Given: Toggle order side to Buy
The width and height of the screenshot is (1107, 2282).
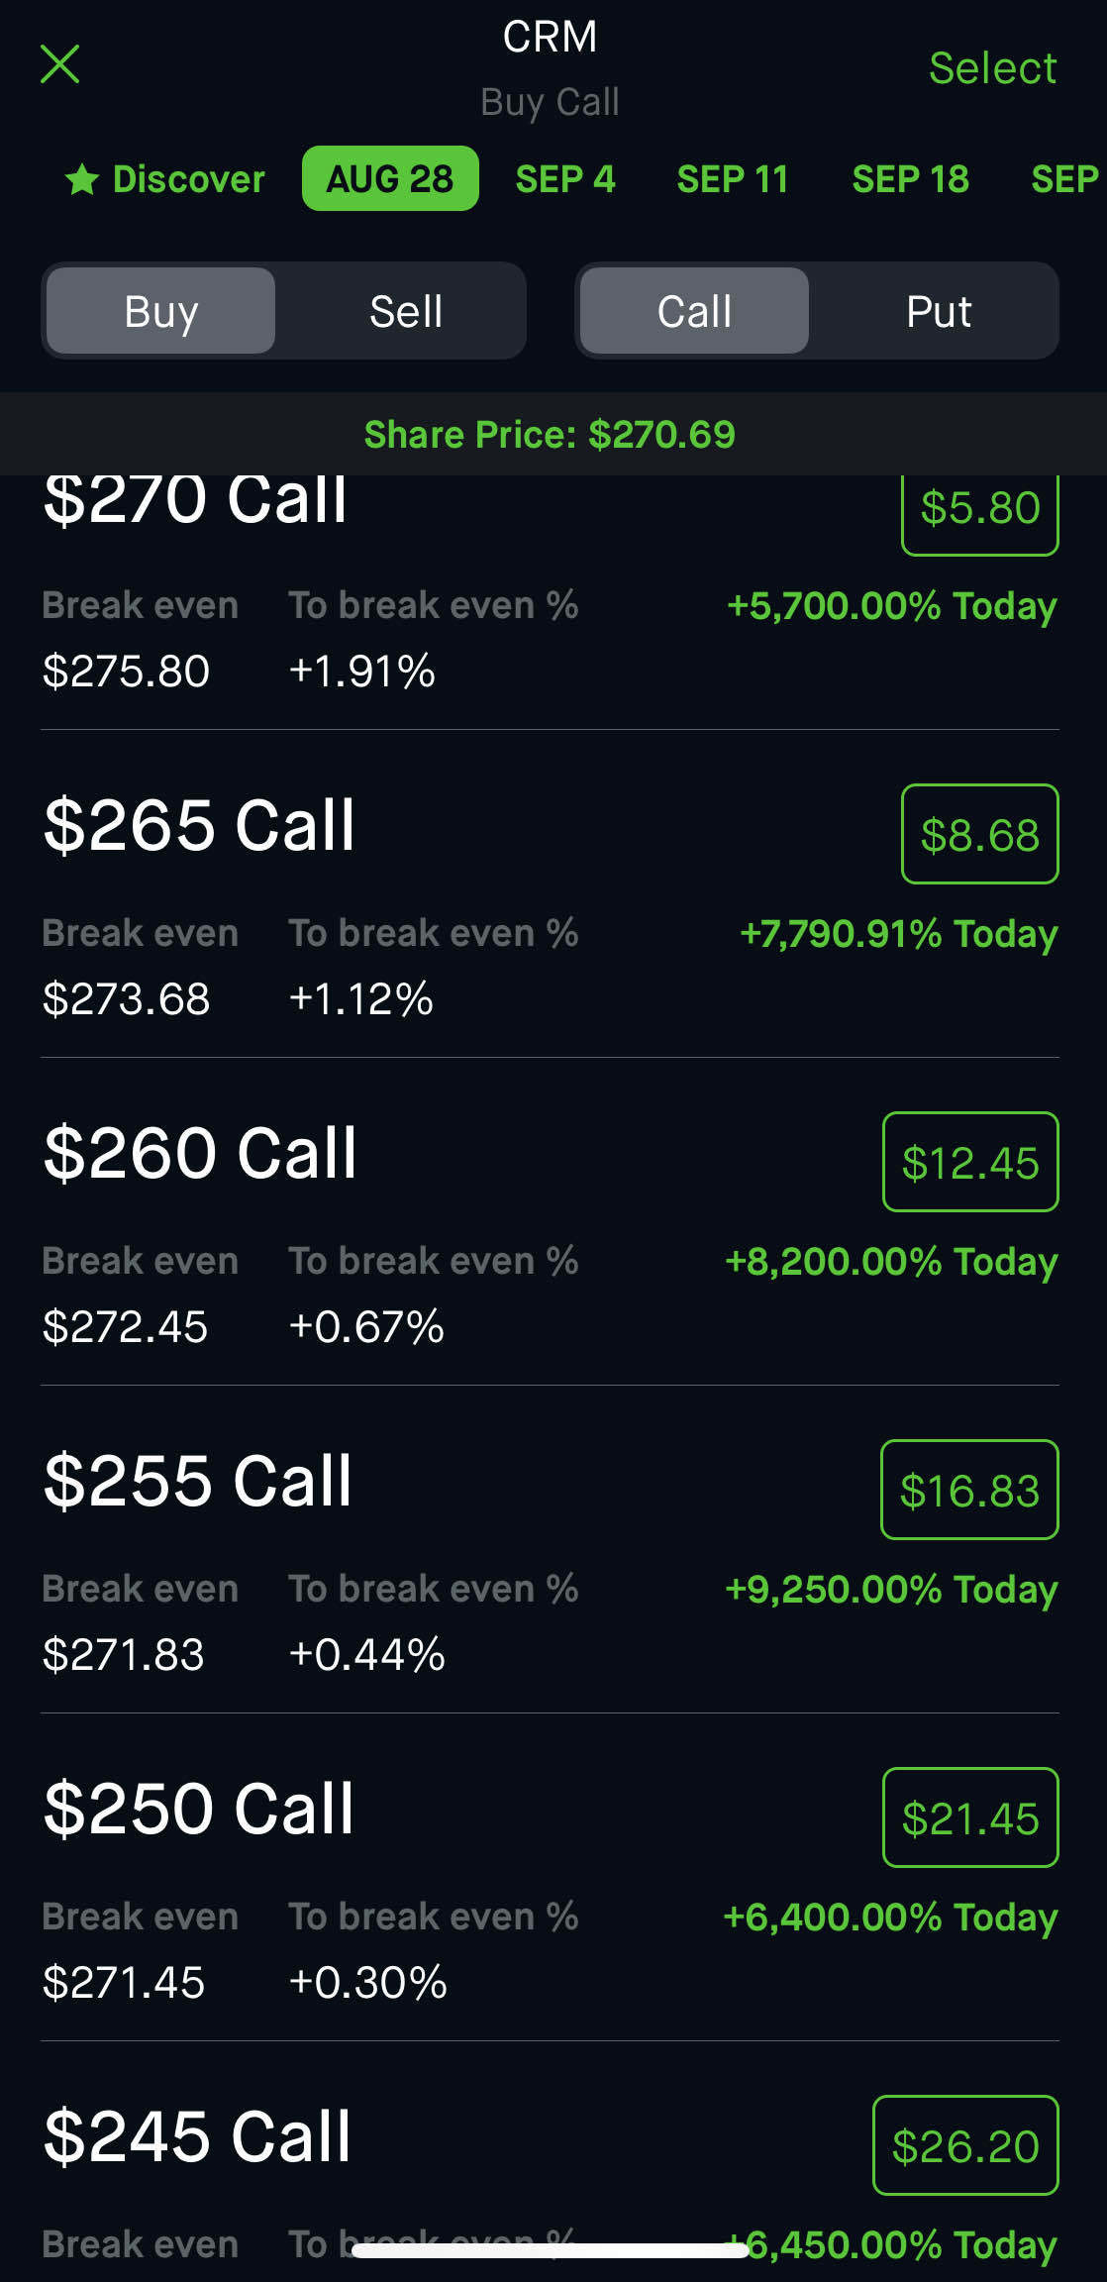Looking at the screenshot, I should [x=161, y=311].
